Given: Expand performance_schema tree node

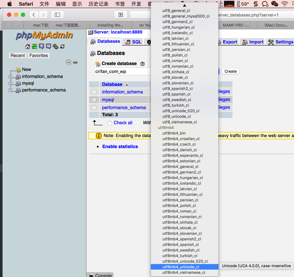Looking at the screenshot, I should (x=10, y=90).
